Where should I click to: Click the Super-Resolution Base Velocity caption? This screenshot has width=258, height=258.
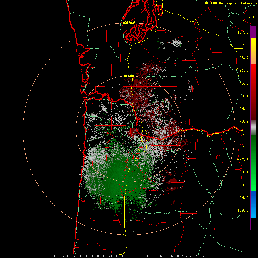[x=129, y=256]
